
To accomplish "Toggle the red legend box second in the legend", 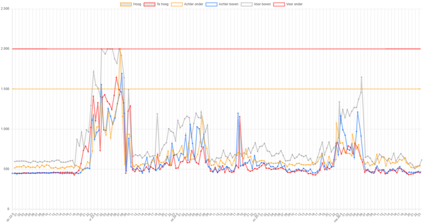I will click(149, 4).
